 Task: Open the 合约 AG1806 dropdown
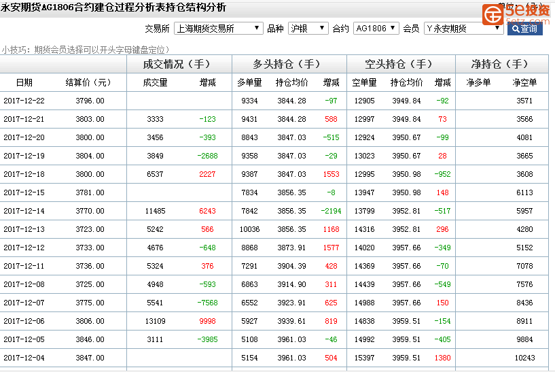click(376, 29)
